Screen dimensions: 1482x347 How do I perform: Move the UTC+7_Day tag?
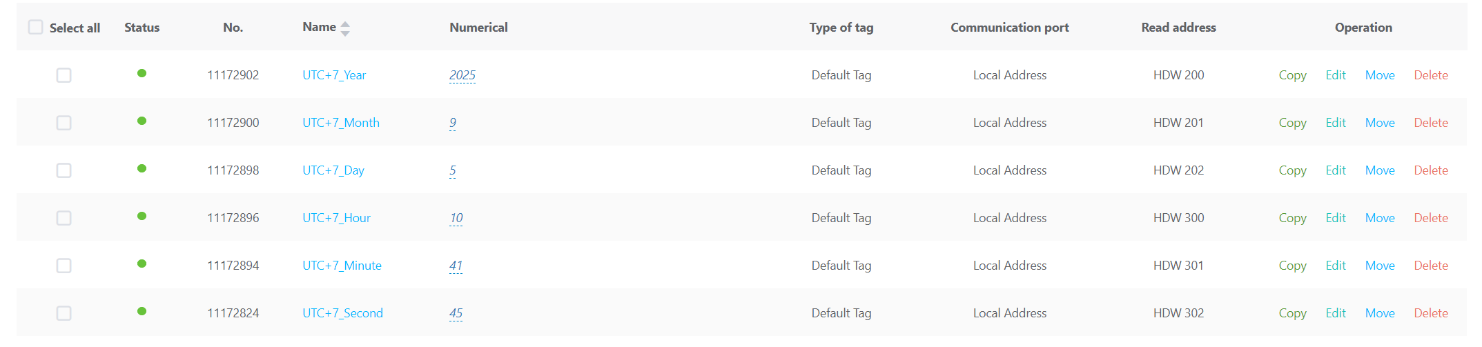pyautogui.click(x=1380, y=170)
